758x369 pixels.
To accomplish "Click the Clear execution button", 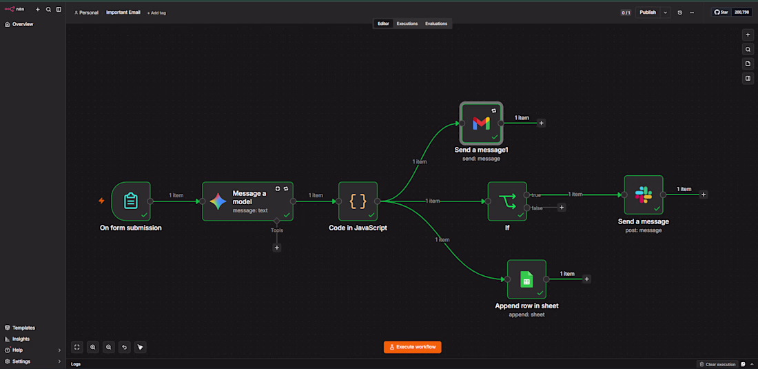I will pos(718,364).
